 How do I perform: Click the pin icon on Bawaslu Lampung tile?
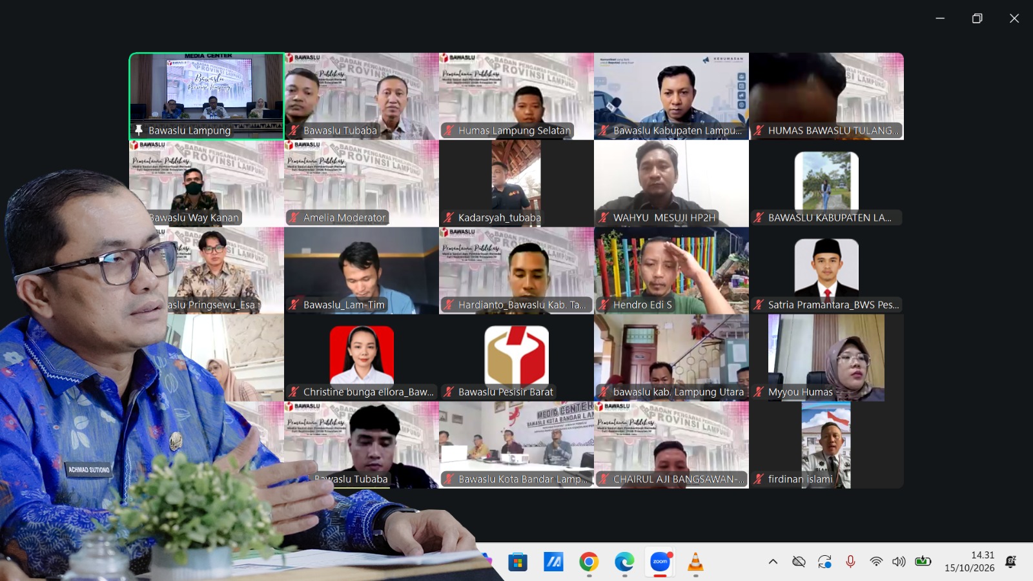(x=138, y=130)
